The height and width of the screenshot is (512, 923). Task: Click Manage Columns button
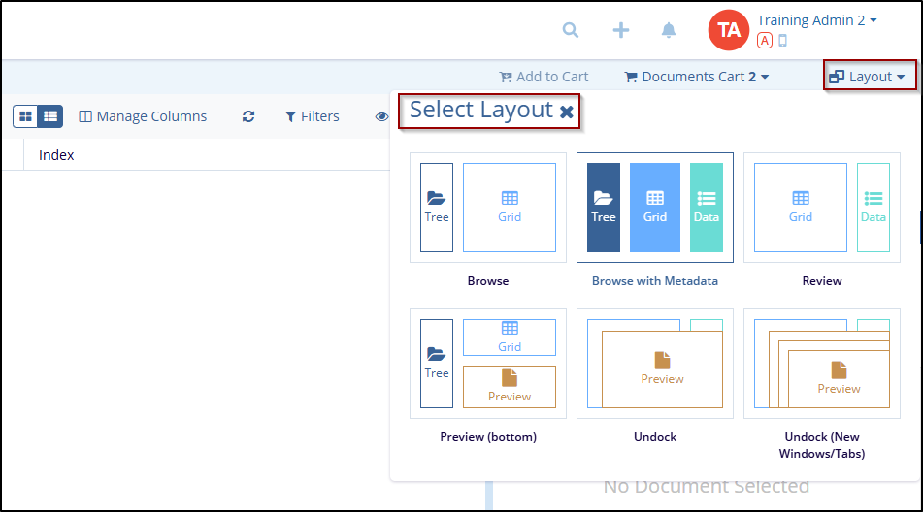(143, 116)
